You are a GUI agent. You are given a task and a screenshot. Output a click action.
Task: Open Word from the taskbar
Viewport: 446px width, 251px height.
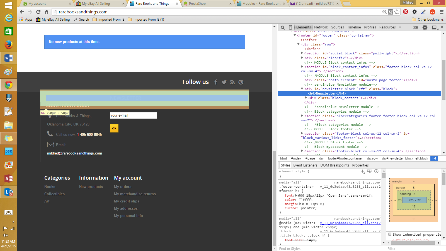click(x=9, y=58)
